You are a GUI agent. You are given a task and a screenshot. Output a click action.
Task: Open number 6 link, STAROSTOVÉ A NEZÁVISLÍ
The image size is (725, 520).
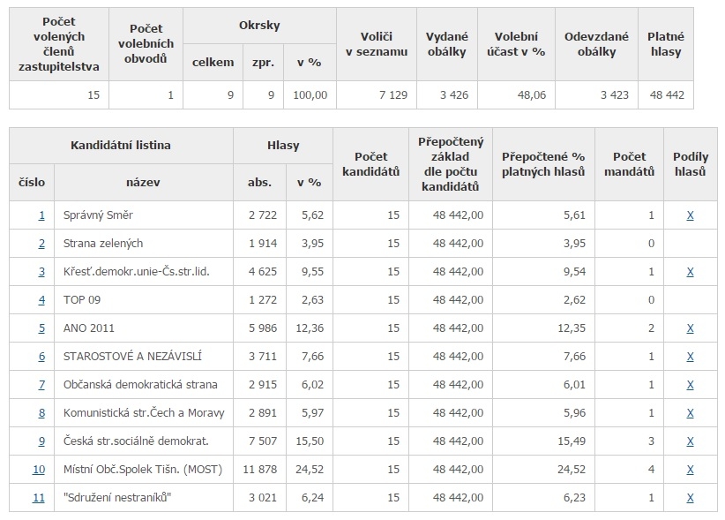pyautogui.click(x=41, y=357)
